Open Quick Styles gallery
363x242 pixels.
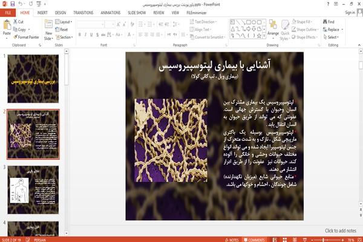click(285, 30)
